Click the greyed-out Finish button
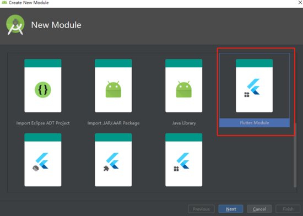Viewport: 303px width, 216px height. pyautogui.click(x=288, y=209)
